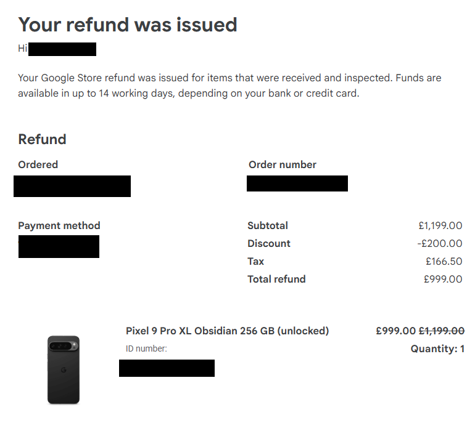The image size is (475, 423).
Task: Select the Refund section heading
Action: 42,139
